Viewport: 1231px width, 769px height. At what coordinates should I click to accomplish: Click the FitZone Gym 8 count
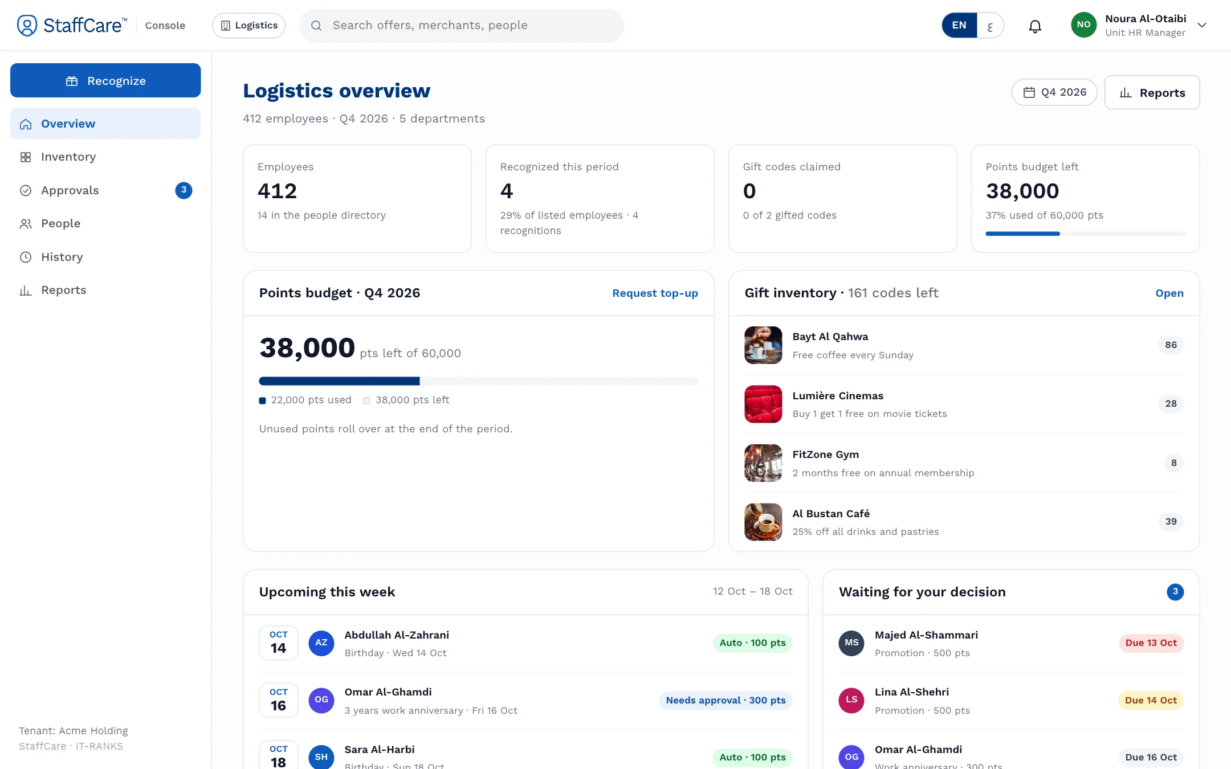pos(1174,463)
